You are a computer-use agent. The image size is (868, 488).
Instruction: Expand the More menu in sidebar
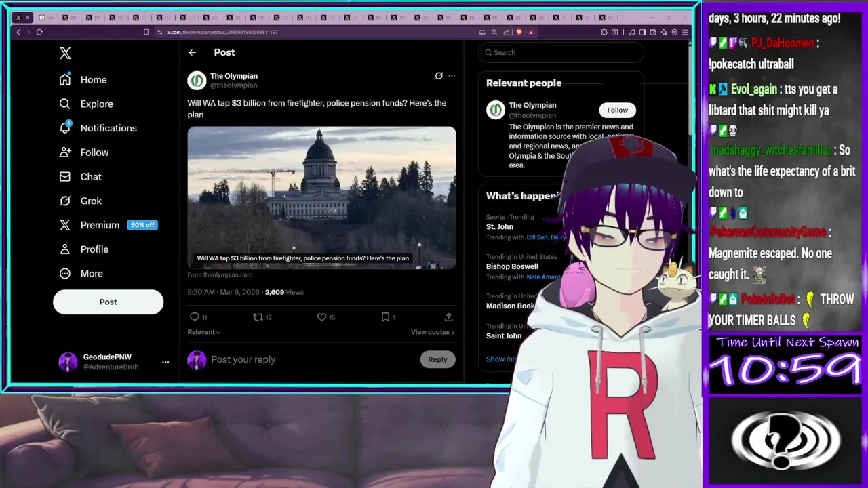tap(81, 273)
